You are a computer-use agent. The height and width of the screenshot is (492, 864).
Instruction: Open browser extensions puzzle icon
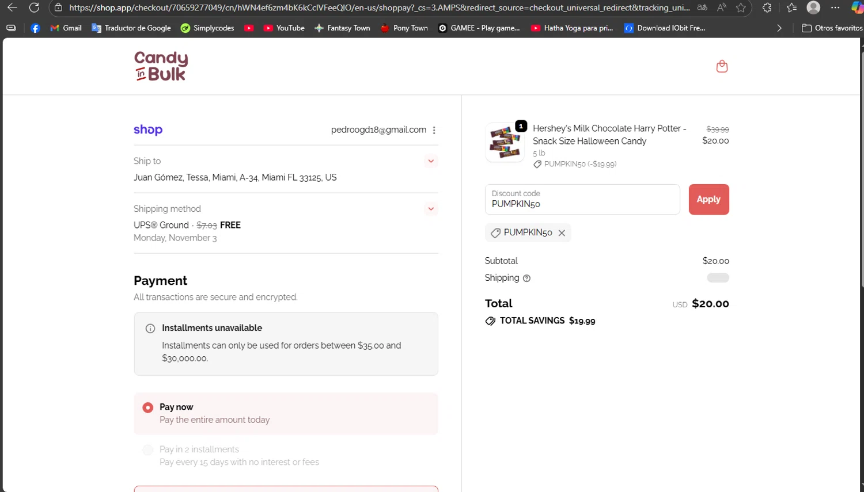[767, 7]
